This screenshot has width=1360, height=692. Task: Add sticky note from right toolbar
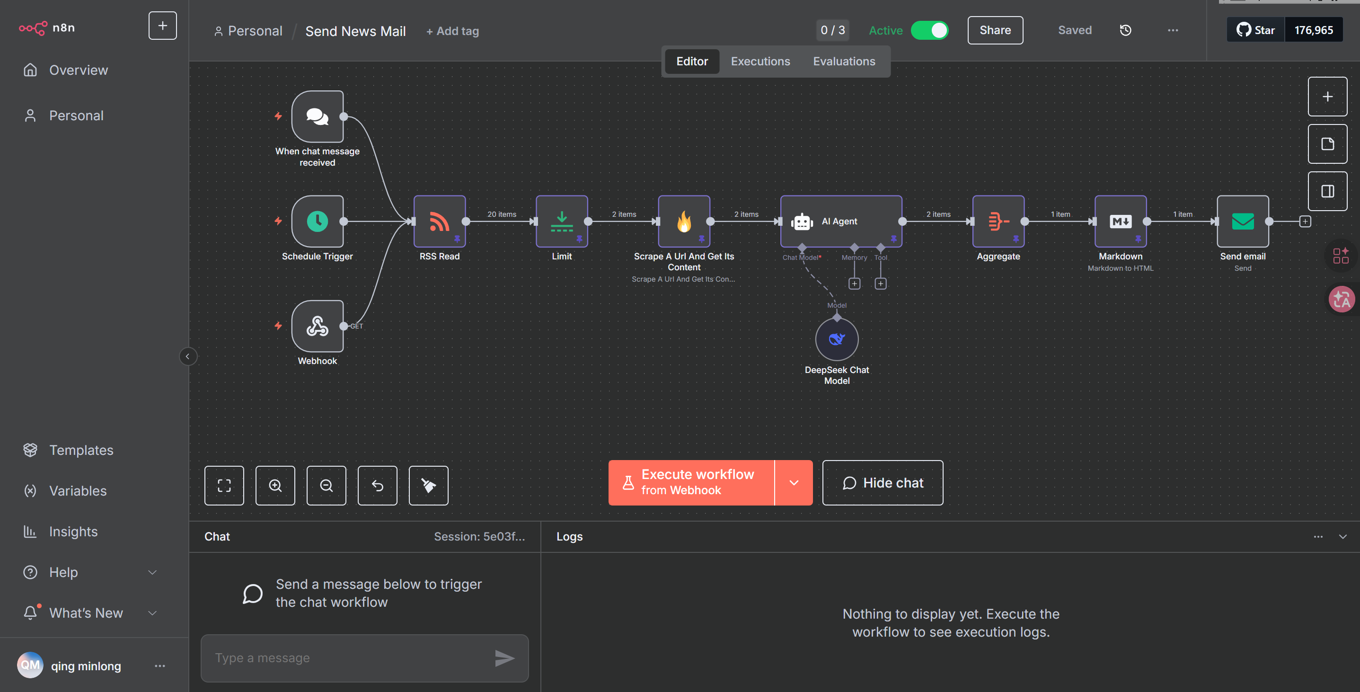[1327, 144]
